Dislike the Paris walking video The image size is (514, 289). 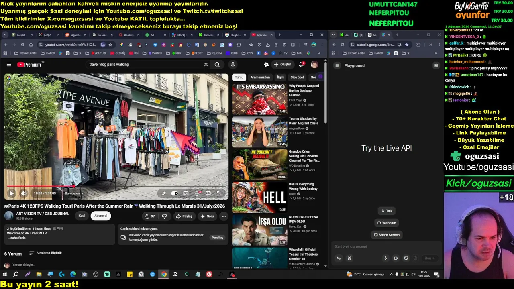(x=164, y=216)
